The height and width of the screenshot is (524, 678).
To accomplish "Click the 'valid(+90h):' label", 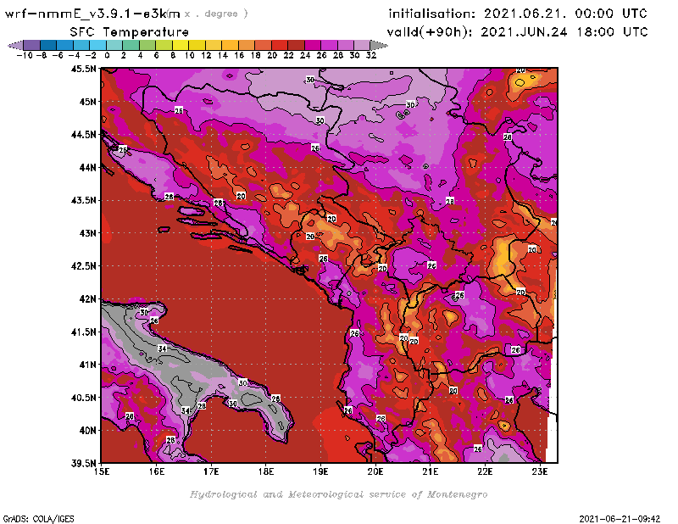I will coord(430,32).
